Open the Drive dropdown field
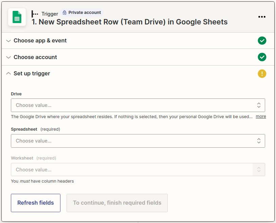 138,105
